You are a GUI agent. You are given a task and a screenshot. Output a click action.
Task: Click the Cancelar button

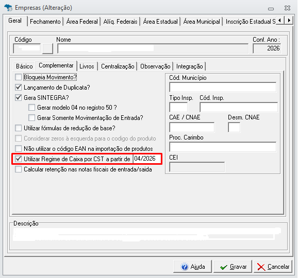click(x=273, y=267)
